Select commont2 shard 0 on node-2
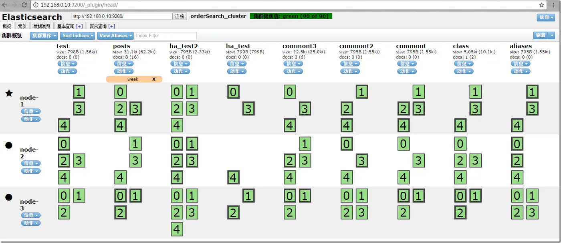The height and width of the screenshot is (243, 561). coord(347,144)
